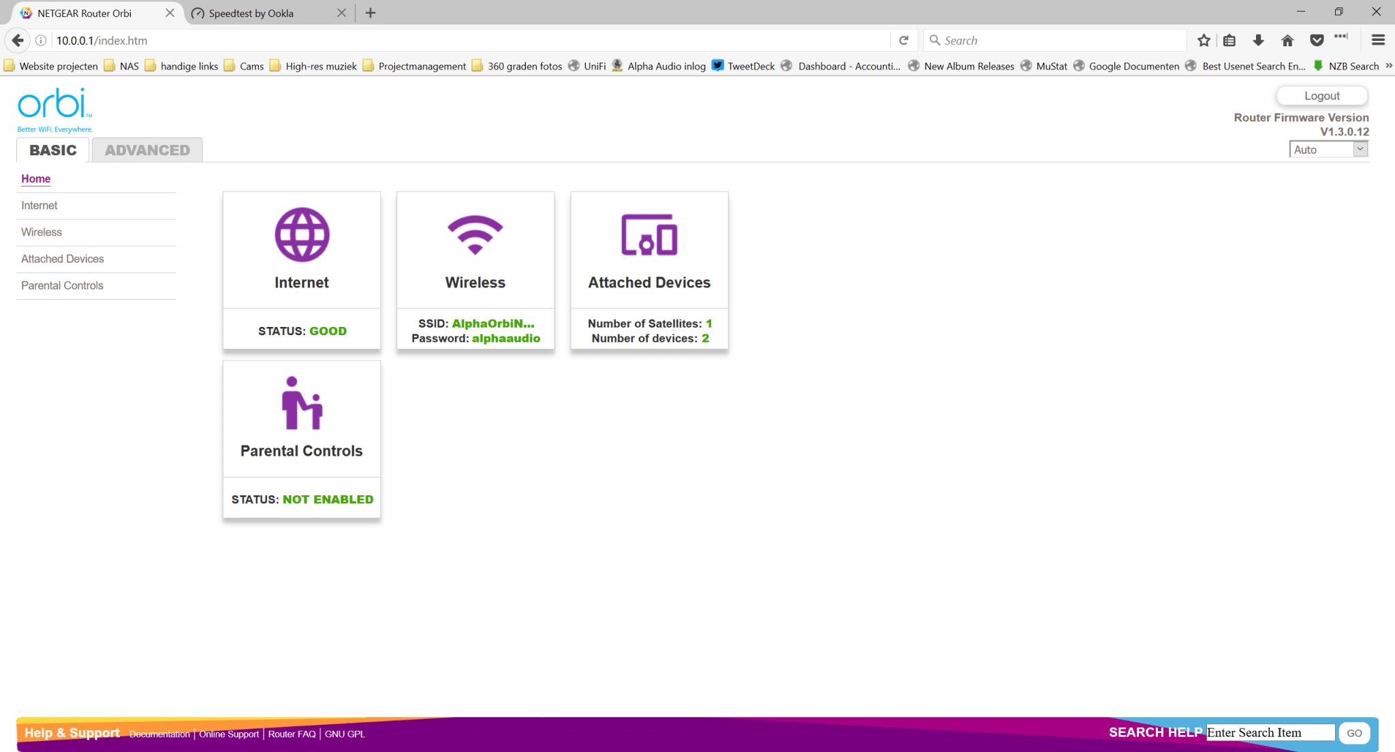Expand the Auto language dropdown
This screenshot has width=1395, height=752.
[1328, 149]
